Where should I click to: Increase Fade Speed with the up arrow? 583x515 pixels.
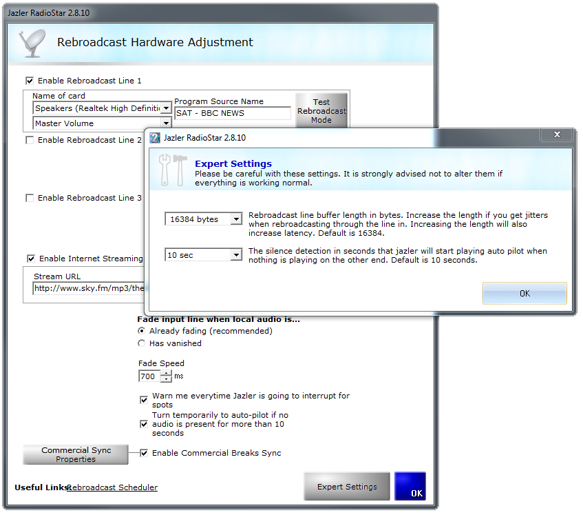[x=166, y=373]
